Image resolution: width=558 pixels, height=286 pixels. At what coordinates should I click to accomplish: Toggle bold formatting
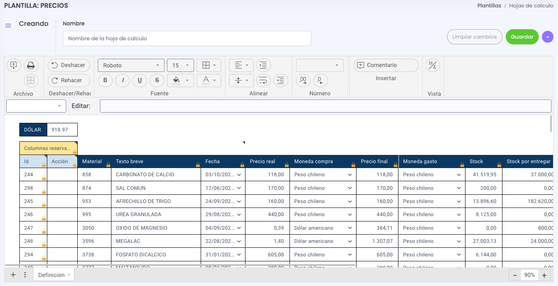coord(105,80)
